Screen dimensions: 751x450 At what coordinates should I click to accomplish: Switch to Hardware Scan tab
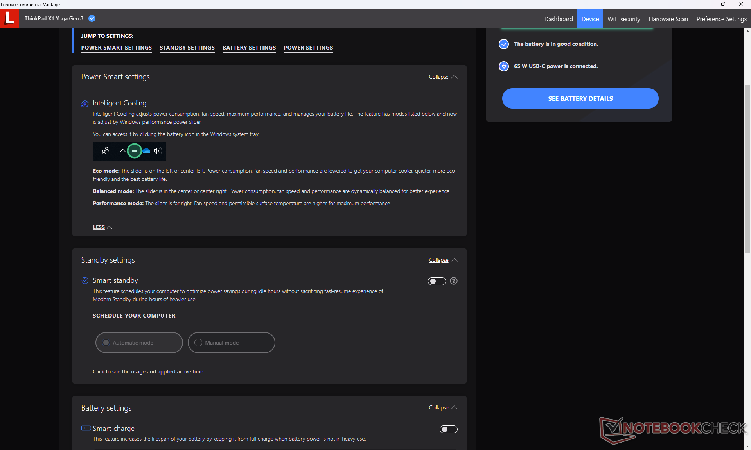tap(668, 19)
